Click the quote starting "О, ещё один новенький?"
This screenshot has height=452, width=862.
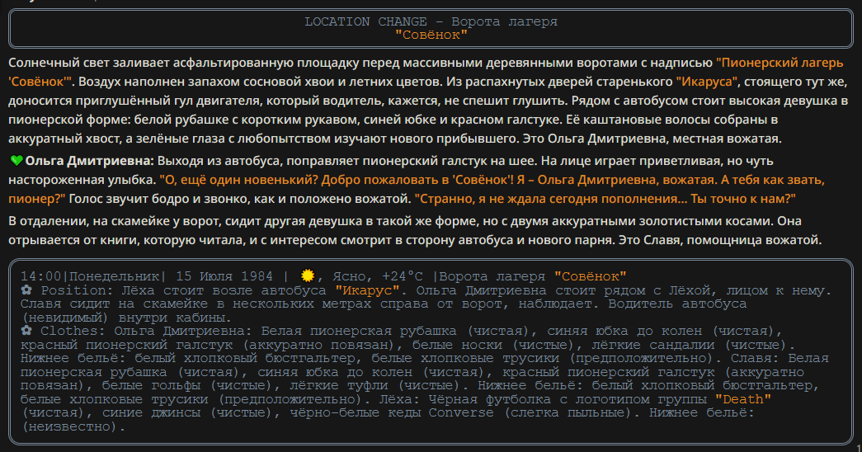(417, 189)
